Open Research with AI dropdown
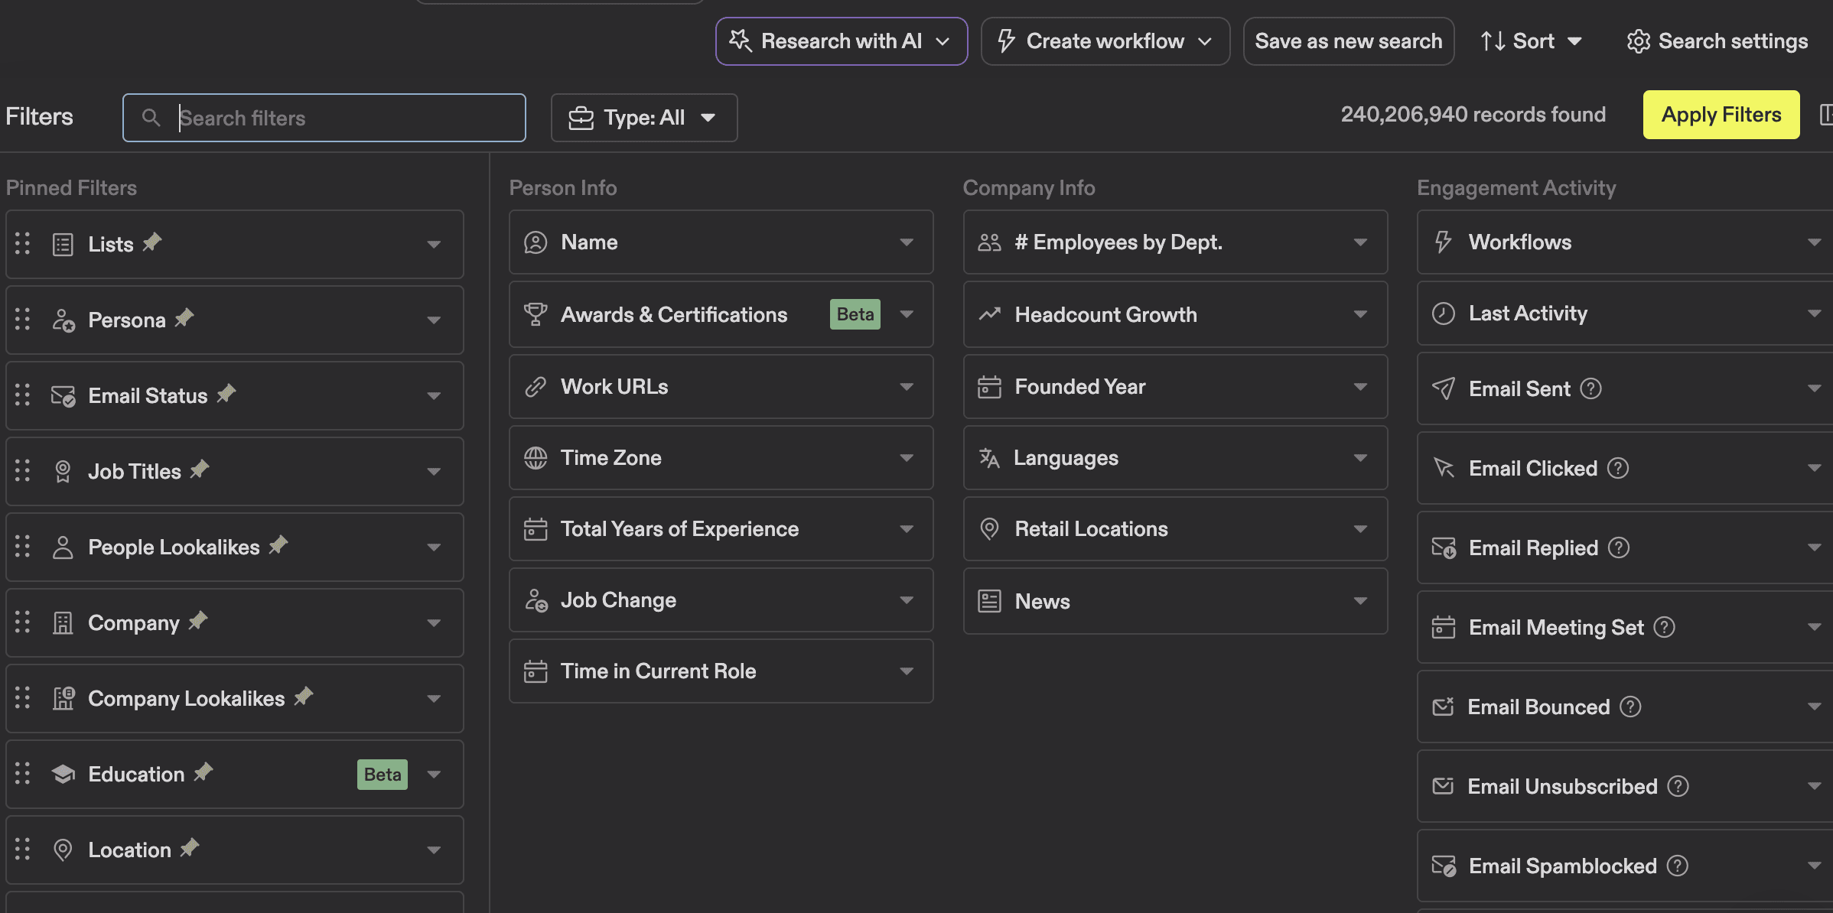The height and width of the screenshot is (913, 1833). point(842,41)
